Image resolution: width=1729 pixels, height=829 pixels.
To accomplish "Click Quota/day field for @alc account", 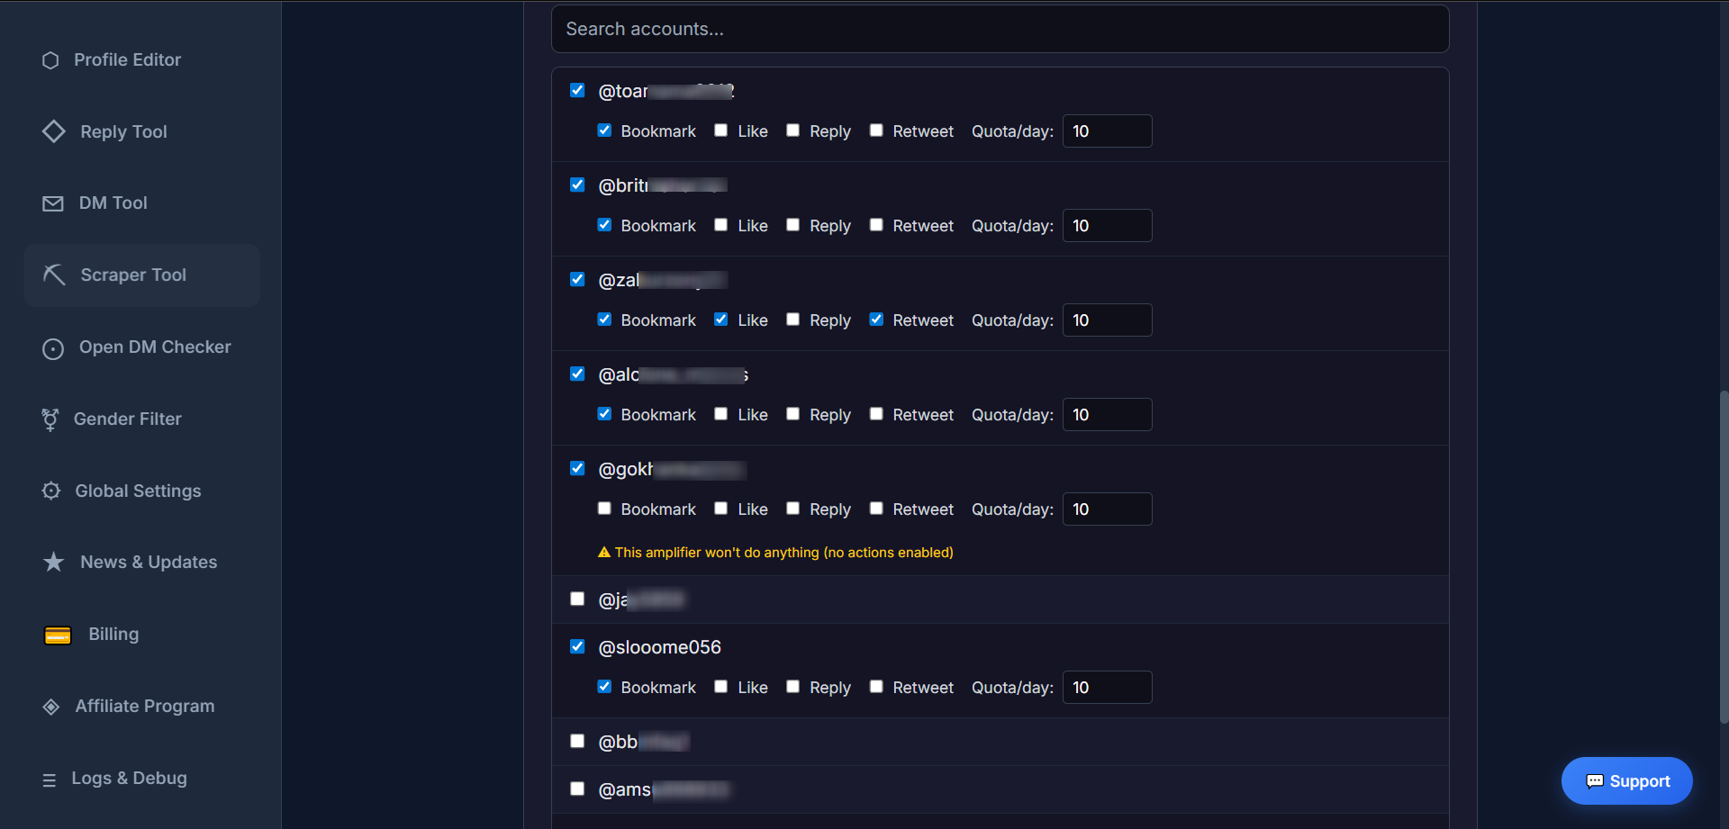I will [x=1107, y=415].
